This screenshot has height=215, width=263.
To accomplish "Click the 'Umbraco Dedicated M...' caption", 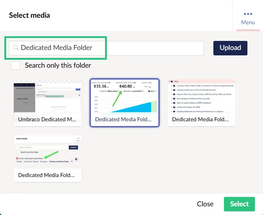I will click(47, 119).
